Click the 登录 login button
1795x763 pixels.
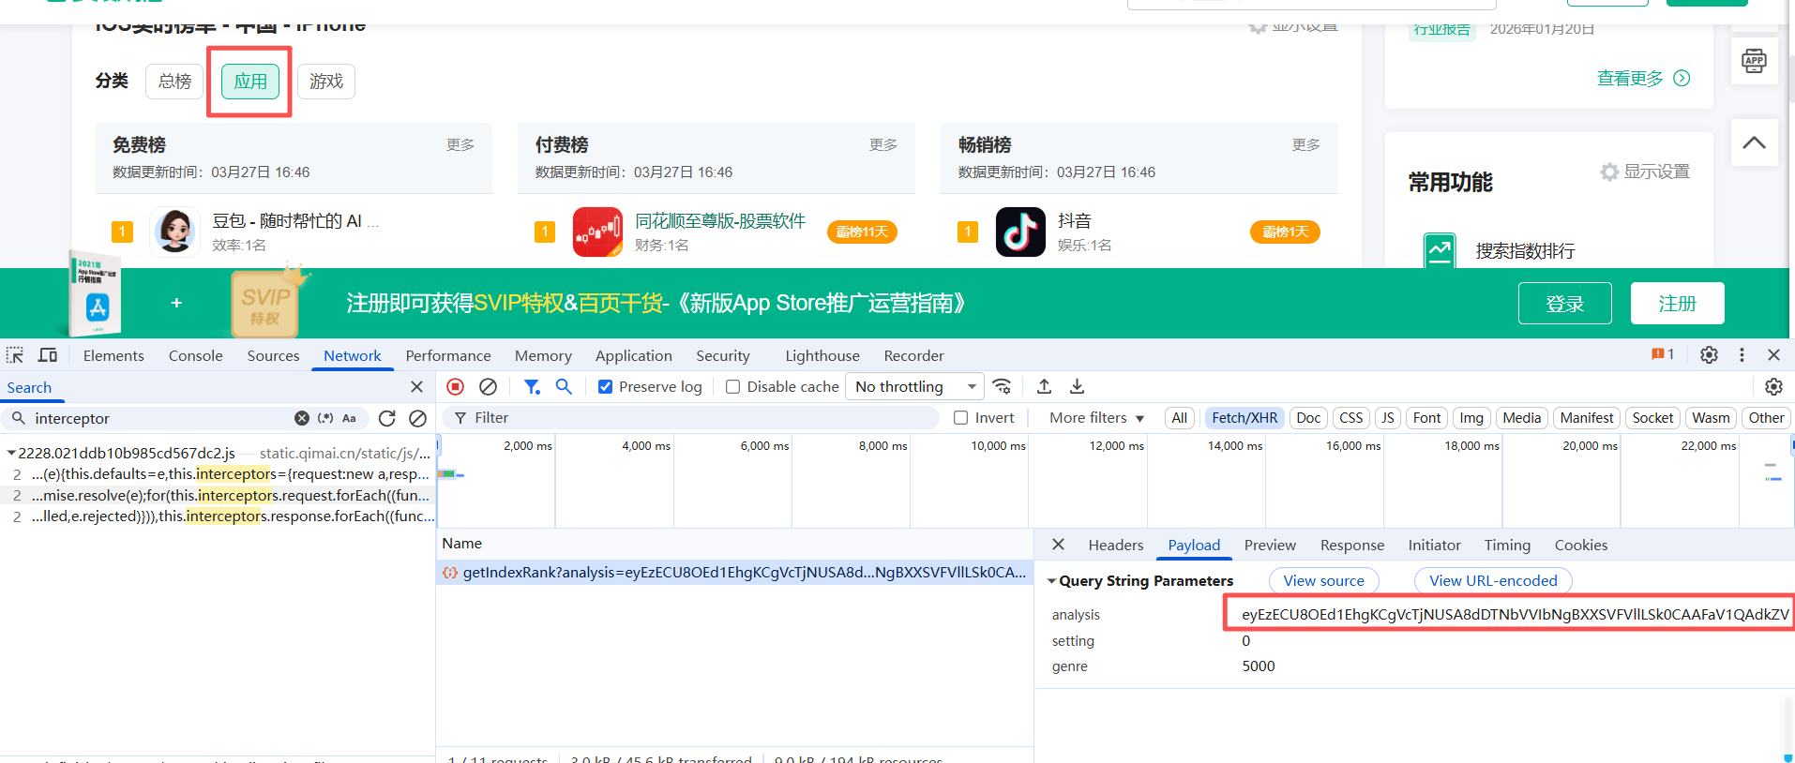(1564, 303)
